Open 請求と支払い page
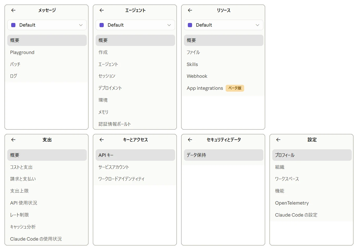Viewport: 358px width, 250px height. coord(47,179)
